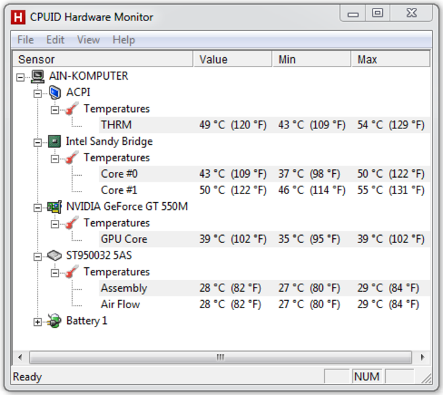Click the CPUID Hardware Monitor red H logo
Viewport: 443px width, 395px height.
click(x=18, y=17)
